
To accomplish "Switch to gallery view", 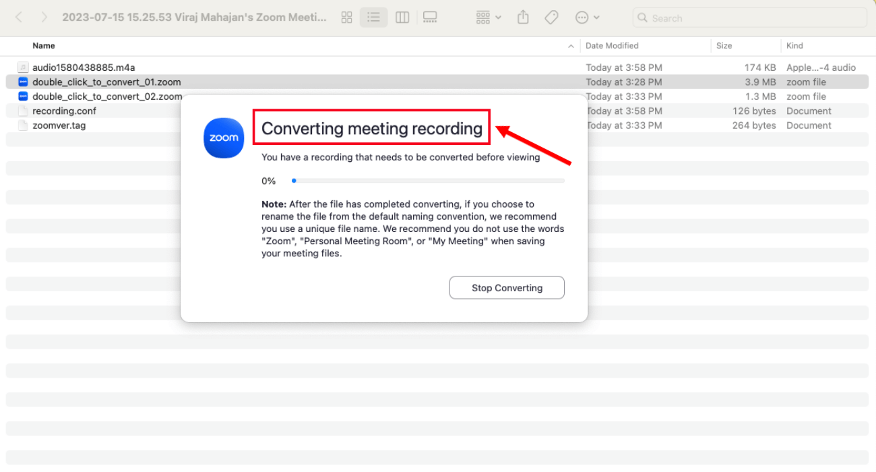I will click(x=431, y=18).
